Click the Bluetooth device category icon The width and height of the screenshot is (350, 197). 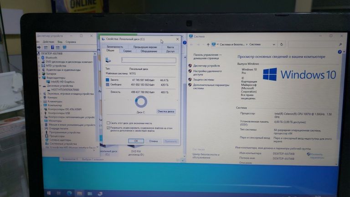43,57
